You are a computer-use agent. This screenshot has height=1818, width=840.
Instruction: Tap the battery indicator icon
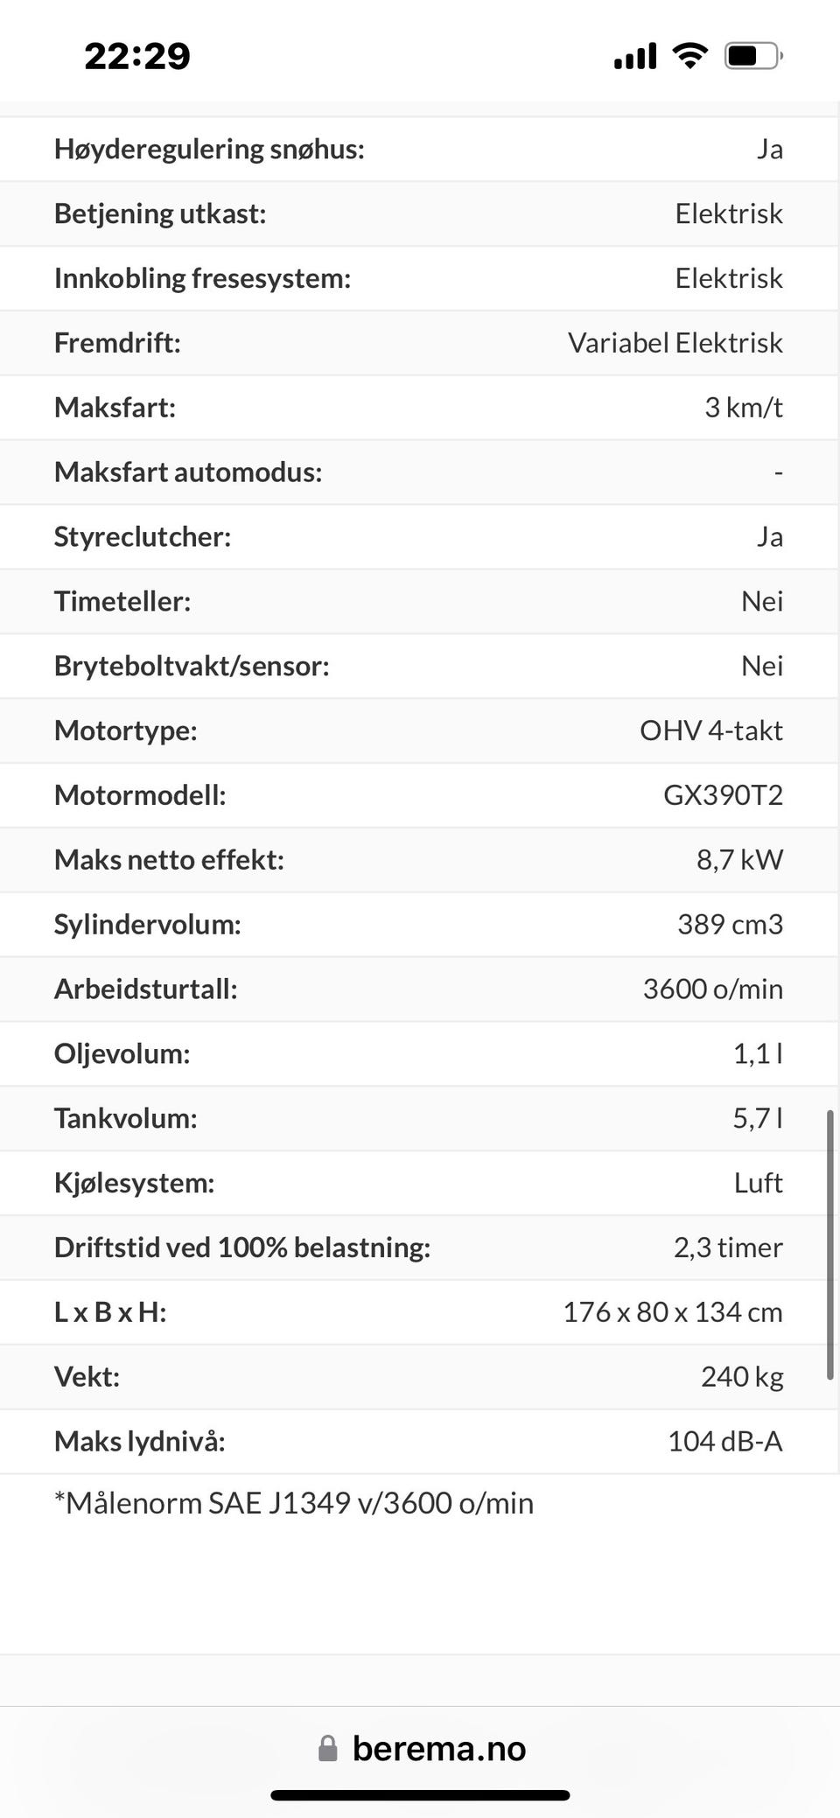(x=752, y=56)
